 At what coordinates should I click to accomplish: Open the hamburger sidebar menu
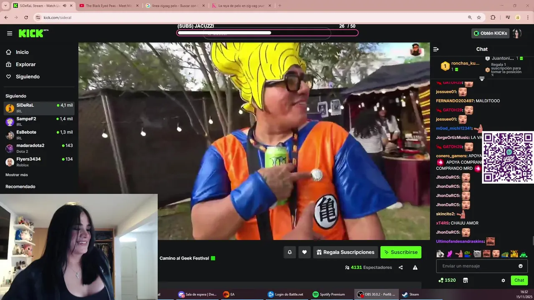[x=10, y=33]
